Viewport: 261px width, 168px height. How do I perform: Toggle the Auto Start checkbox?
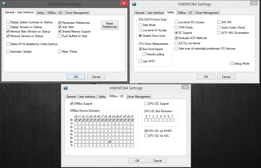point(66,27)
